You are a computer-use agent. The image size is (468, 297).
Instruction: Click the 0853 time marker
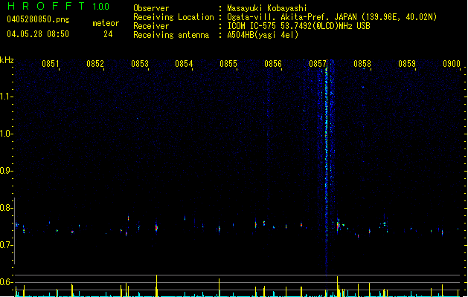coord(140,64)
